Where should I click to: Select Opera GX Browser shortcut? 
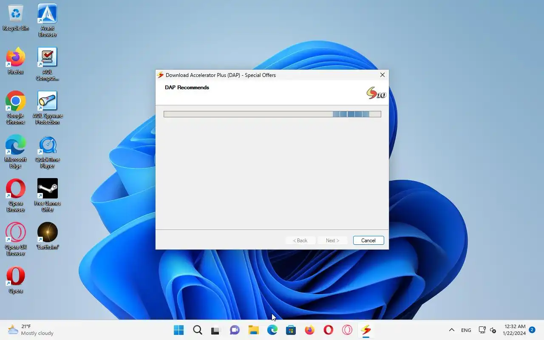coord(16,239)
